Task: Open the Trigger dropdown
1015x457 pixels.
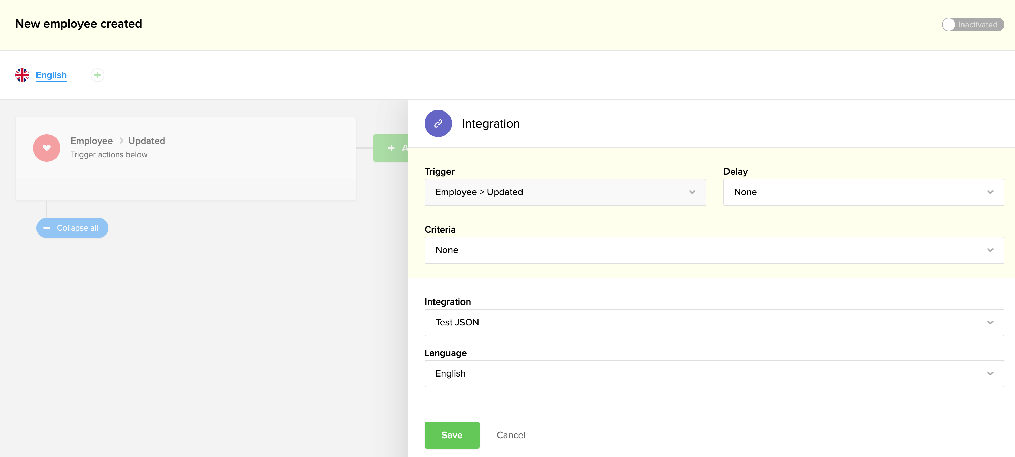Action: click(x=565, y=192)
